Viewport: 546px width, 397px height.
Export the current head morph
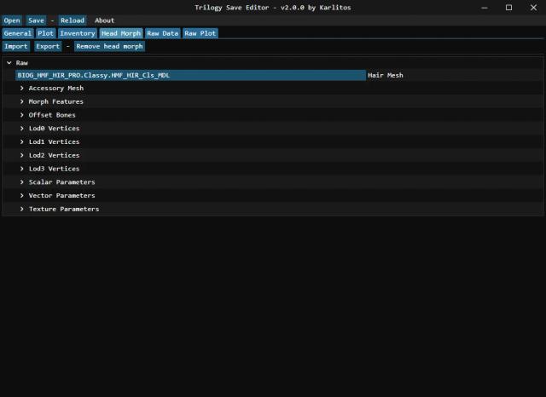(x=47, y=46)
